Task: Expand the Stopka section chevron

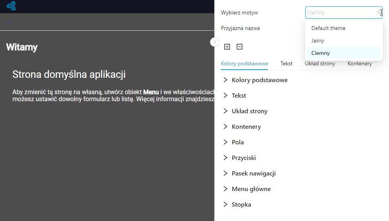Action: click(x=225, y=204)
